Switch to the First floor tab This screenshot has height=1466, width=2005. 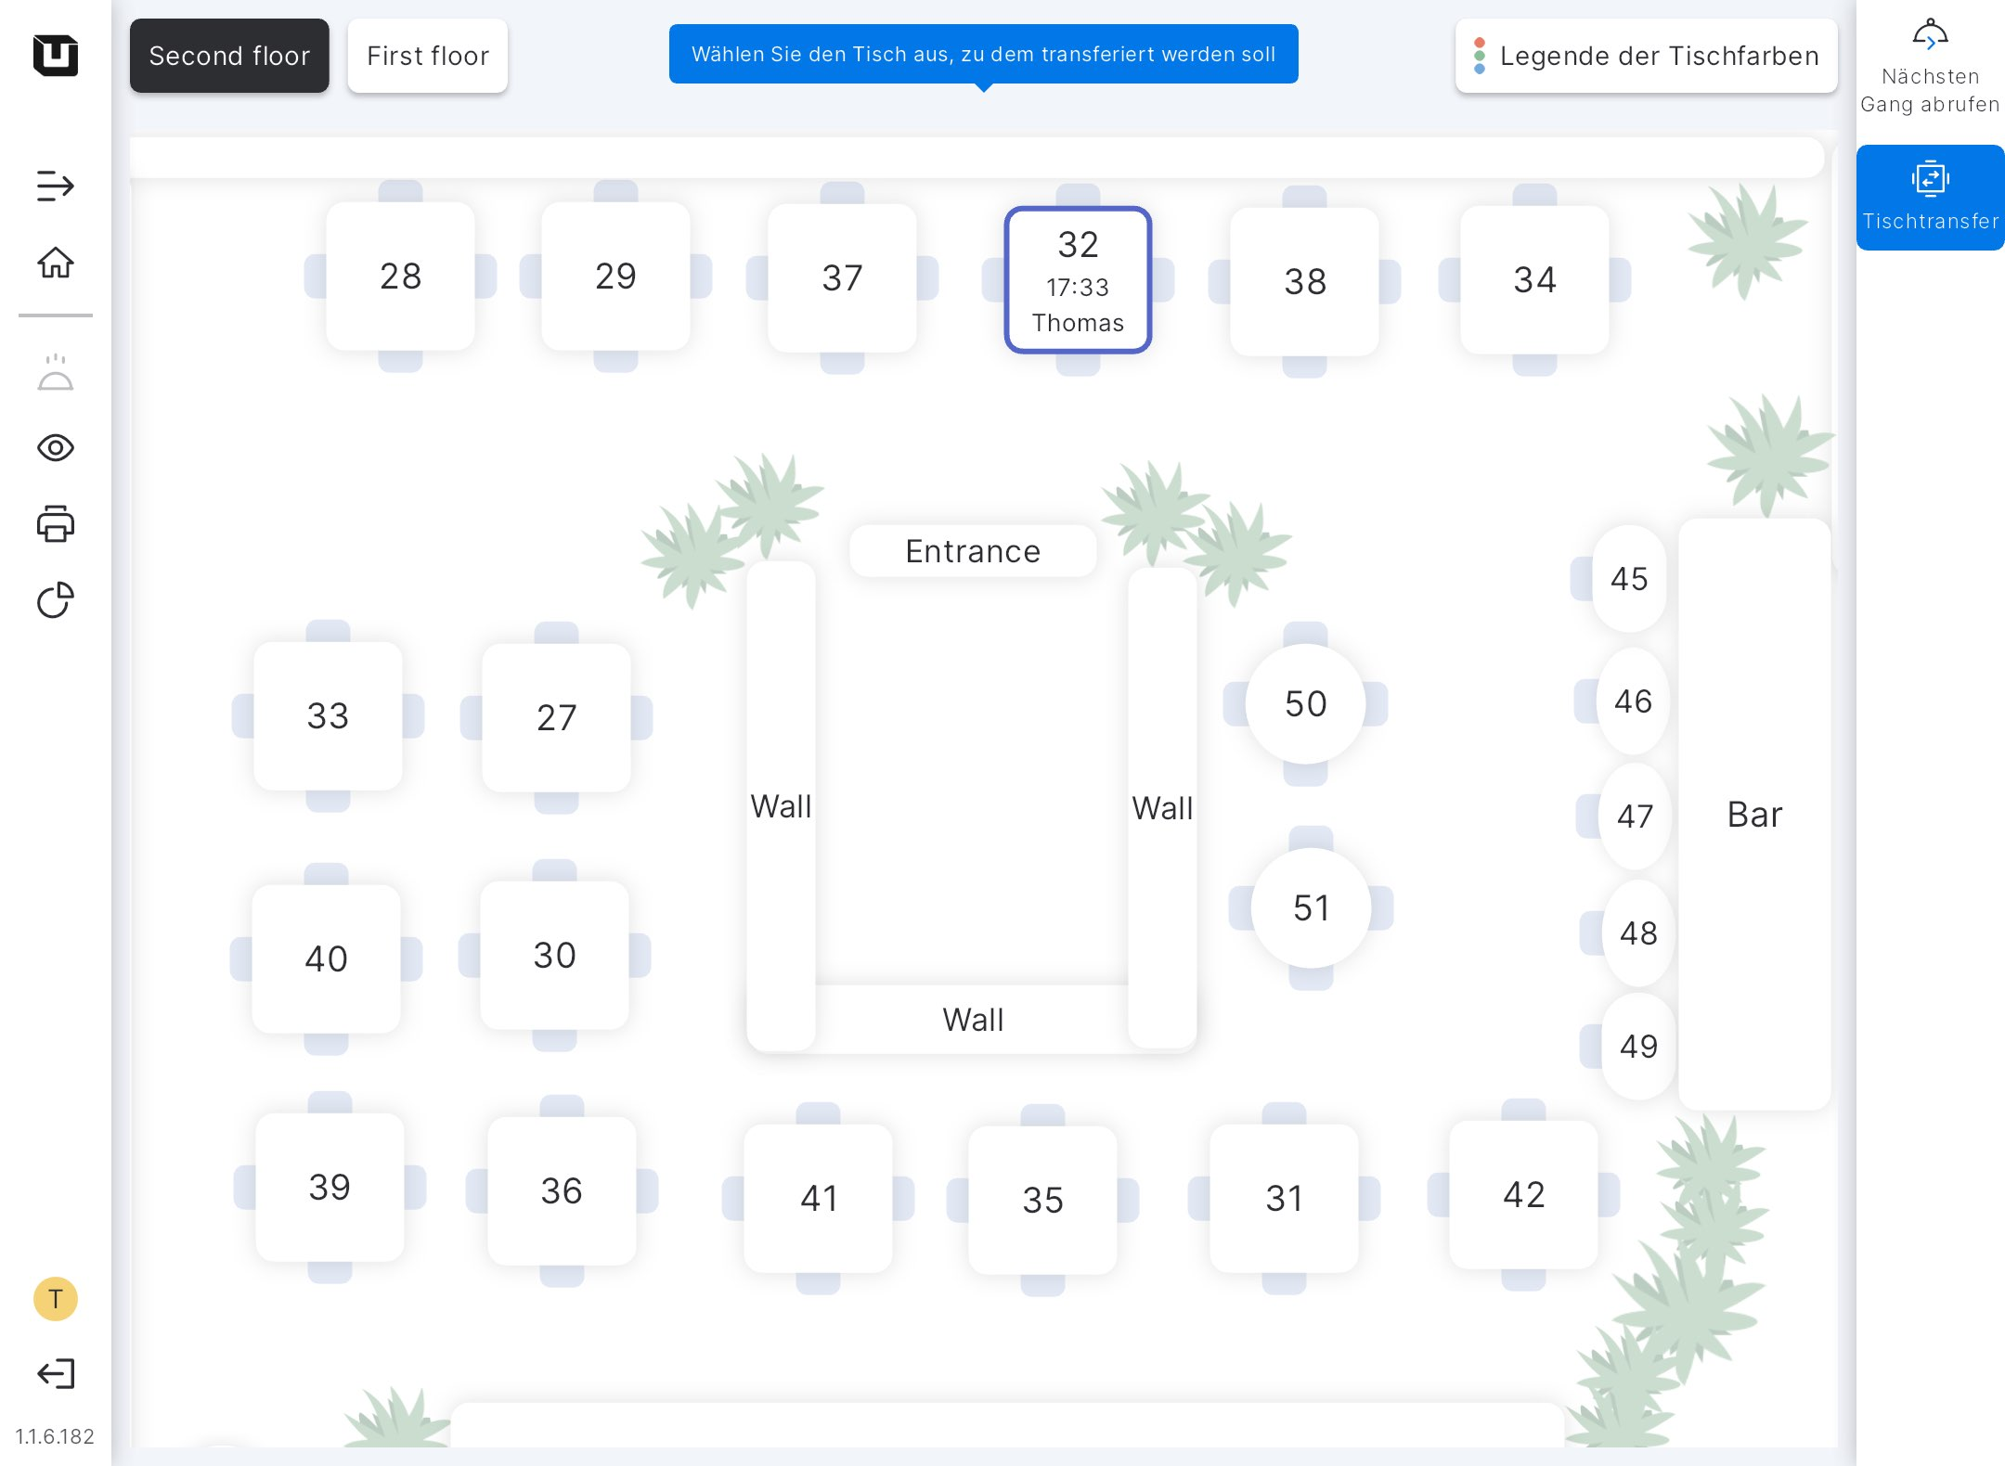pos(427,56)
